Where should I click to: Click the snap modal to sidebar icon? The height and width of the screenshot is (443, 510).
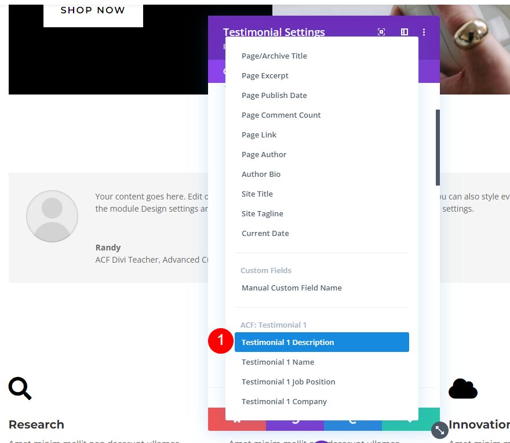pyautogui.click(x=405, y=32)
